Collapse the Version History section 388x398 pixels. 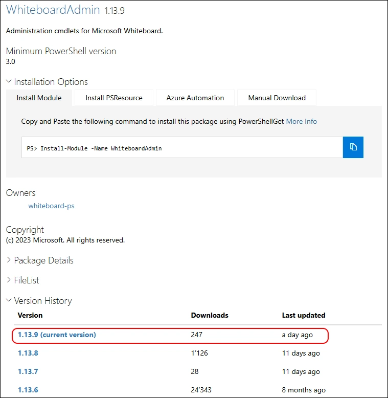(x=39, y=301)
